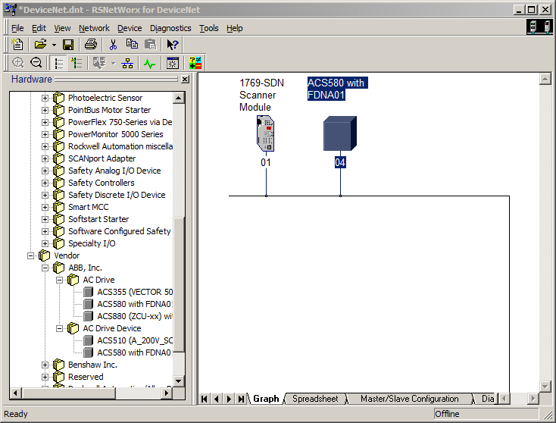Click the Save diskette icon

tap(68, 45)
